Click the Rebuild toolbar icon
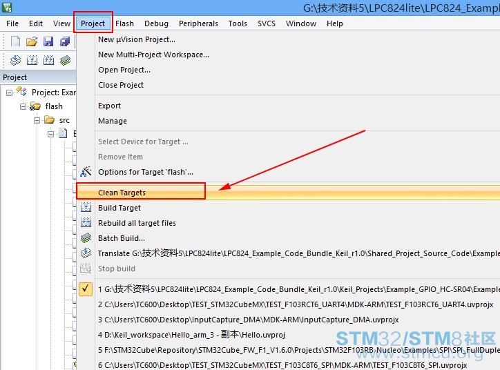 coord(48,60)
